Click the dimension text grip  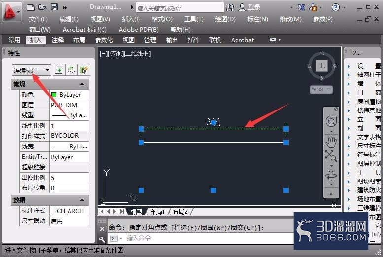point(213,122)
